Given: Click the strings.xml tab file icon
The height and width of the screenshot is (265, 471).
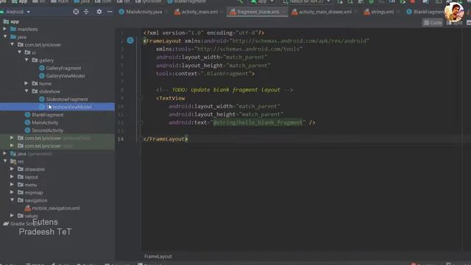Looking at the screenshot, I should [366, 12].
